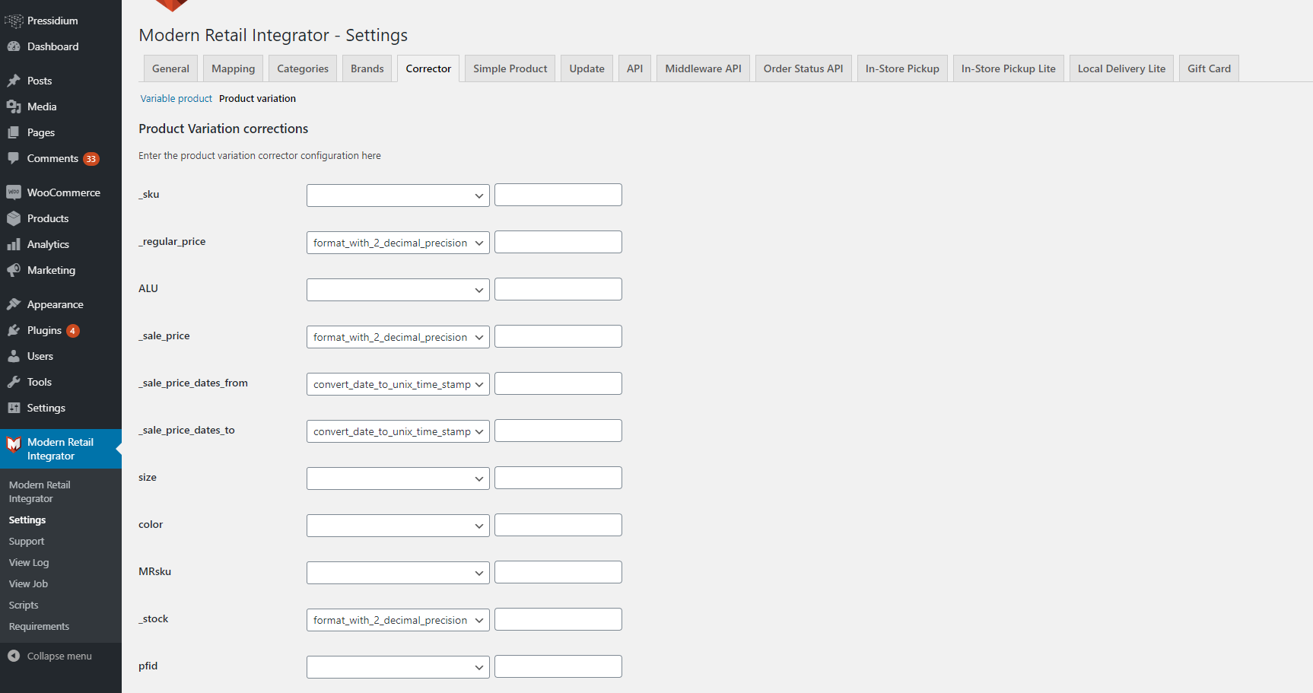The height and width of the screenshot is (693, 1313).
Task: Click the Collapse menu arrow icon
Action: point(14,656)
